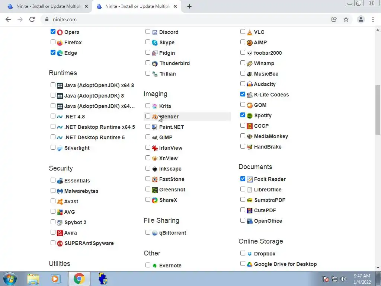This screenshot has height=286, width=381.
Task: Click the Krita icon
Action: [155, 106]
